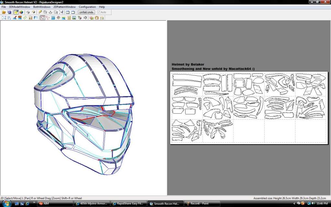Screen dimensions: 331x207
Task: Switch to single-pane window layout
Action: (x=73, y=12)
